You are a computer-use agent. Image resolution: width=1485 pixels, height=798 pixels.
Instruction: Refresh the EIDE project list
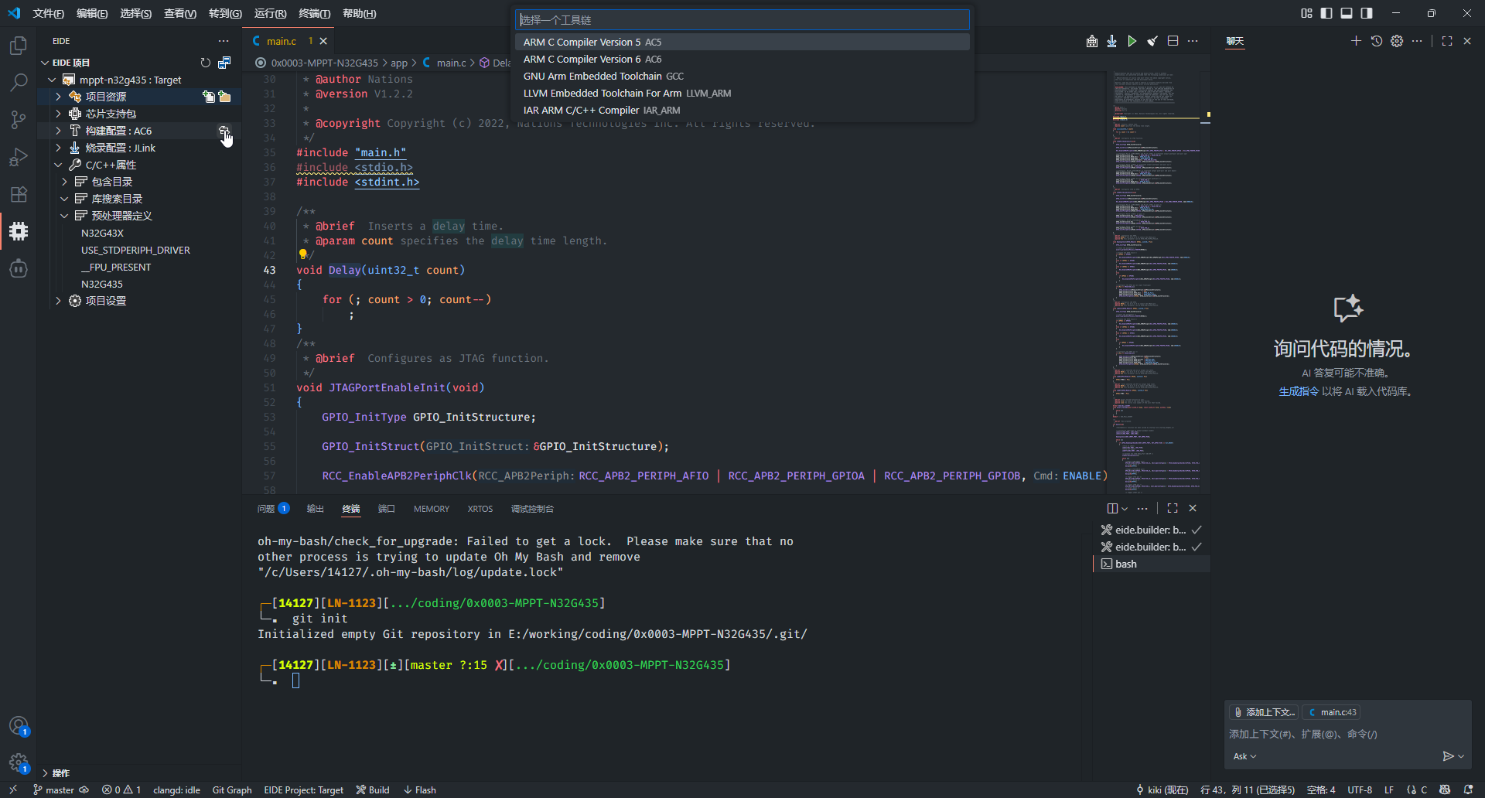pos(205,63)
